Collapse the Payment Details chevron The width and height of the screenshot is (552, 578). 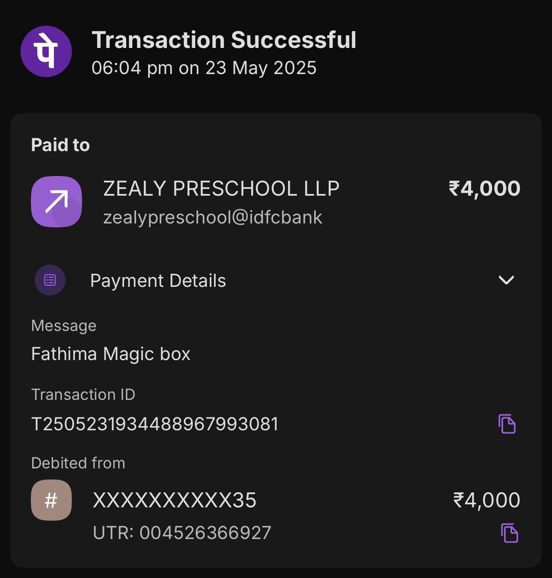(x=506, y=280)
